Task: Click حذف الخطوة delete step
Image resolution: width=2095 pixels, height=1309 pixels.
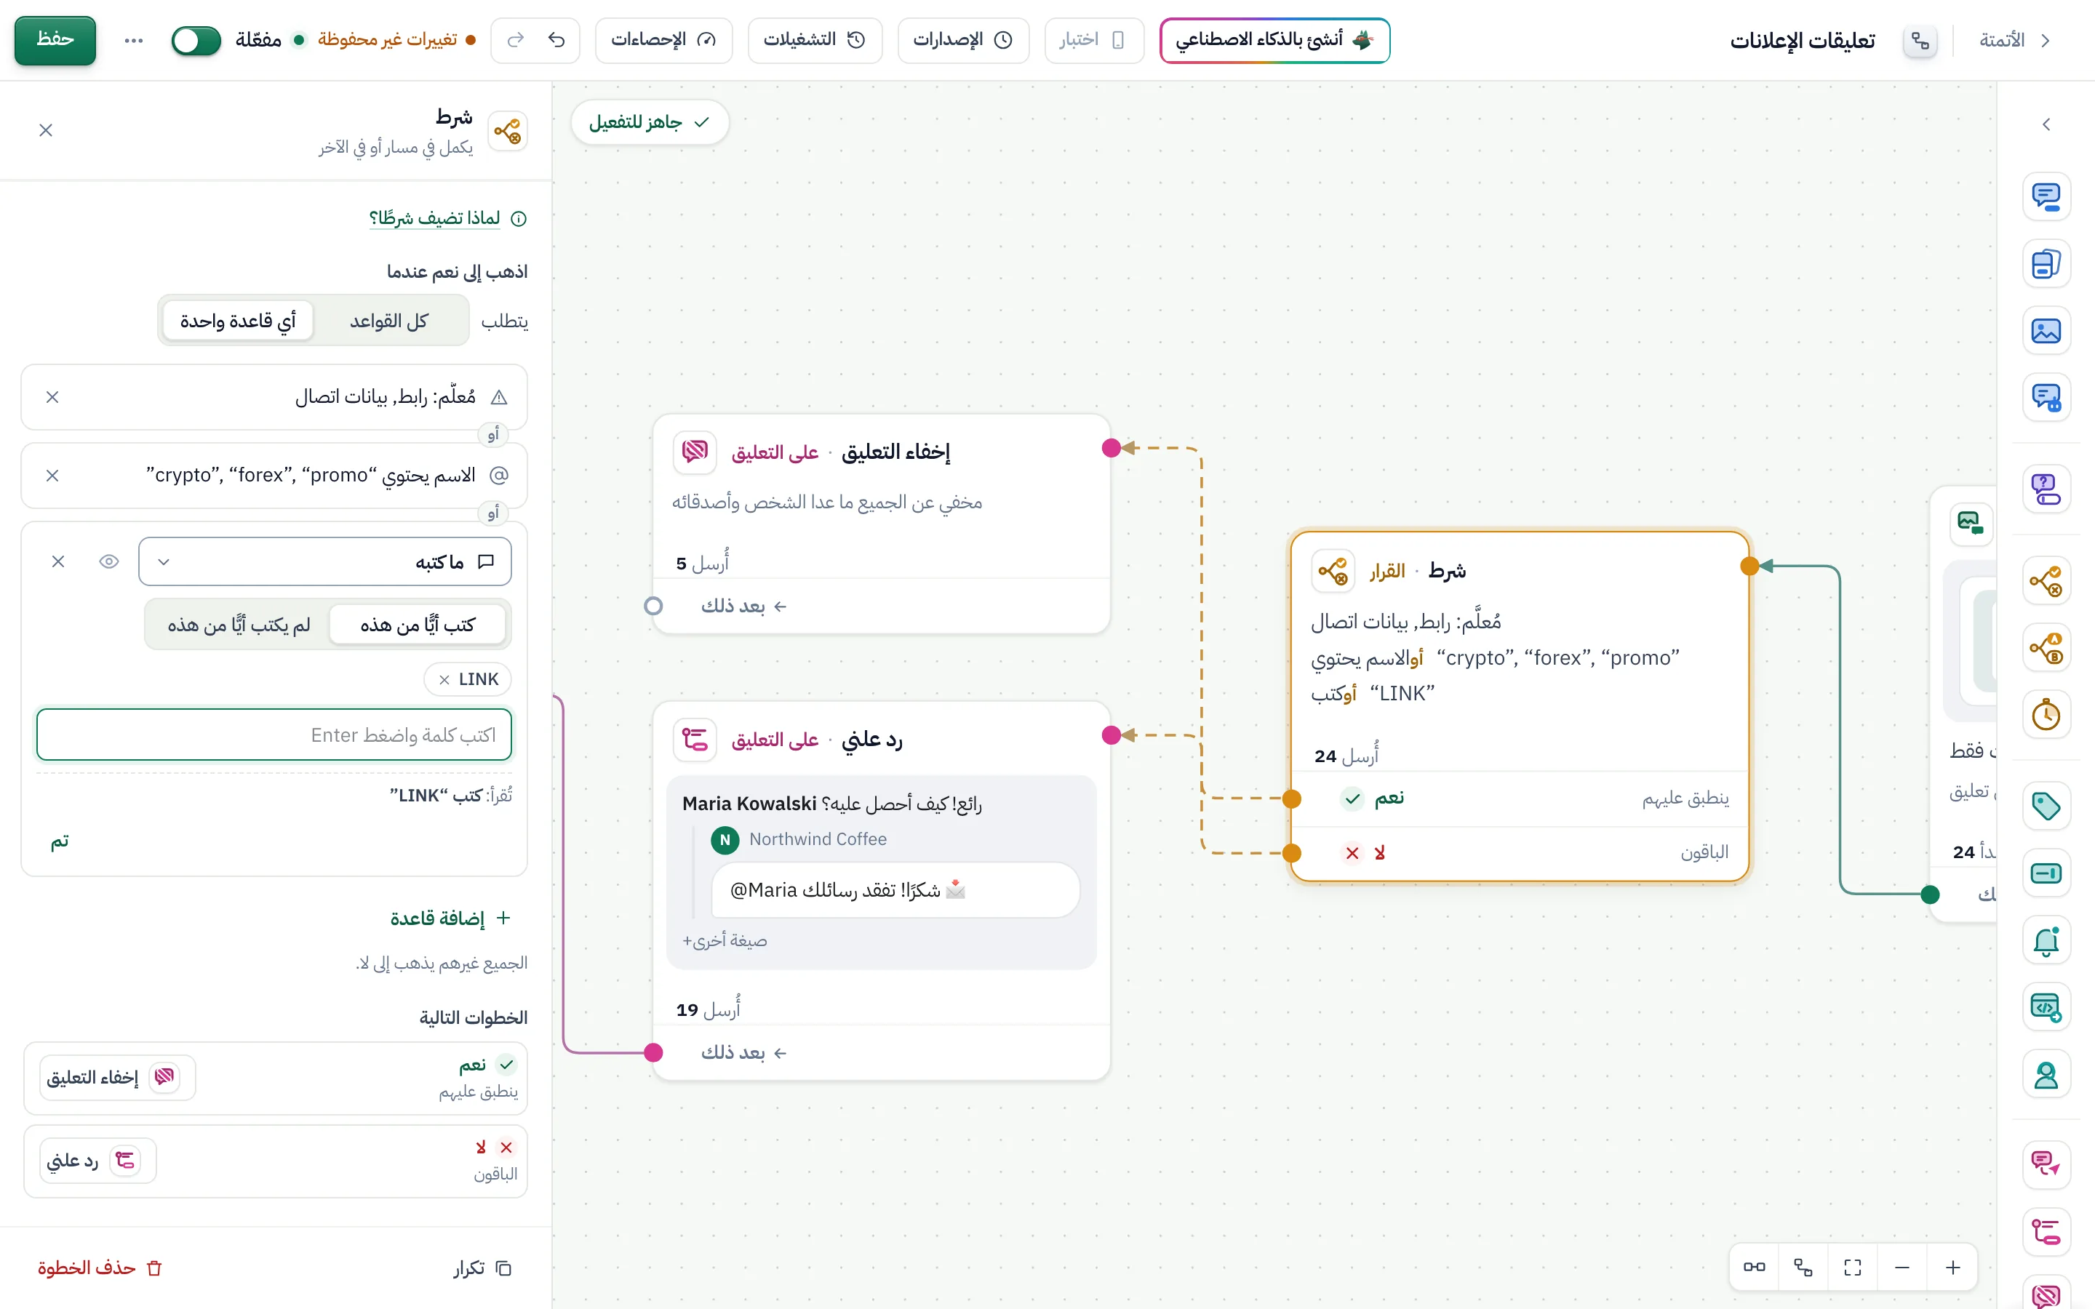Action: 100,1268
